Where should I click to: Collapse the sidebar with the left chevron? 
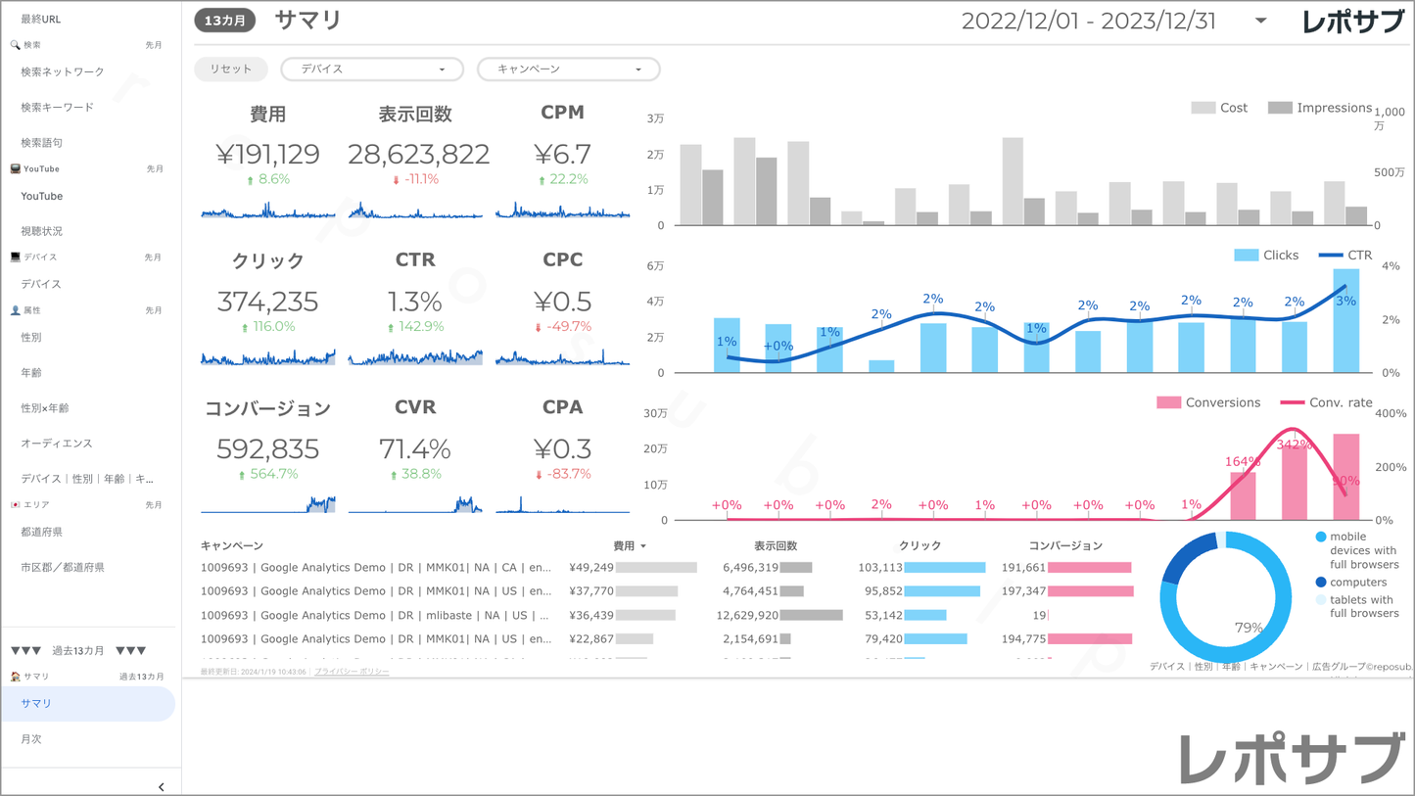(x=162, y=786)
